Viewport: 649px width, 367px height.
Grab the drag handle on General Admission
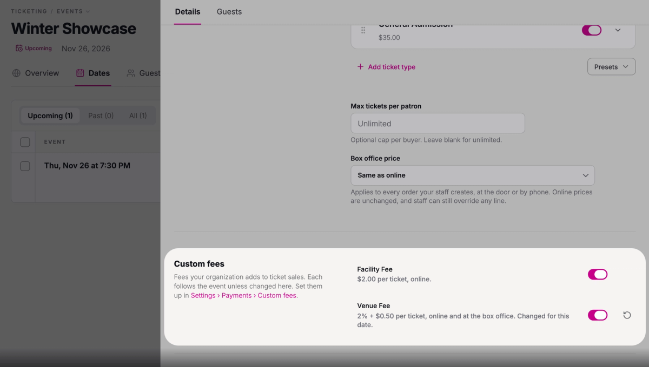363,30
